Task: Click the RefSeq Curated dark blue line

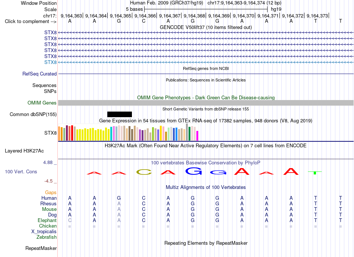Action: pyautogui.click(x=206, y=74)
